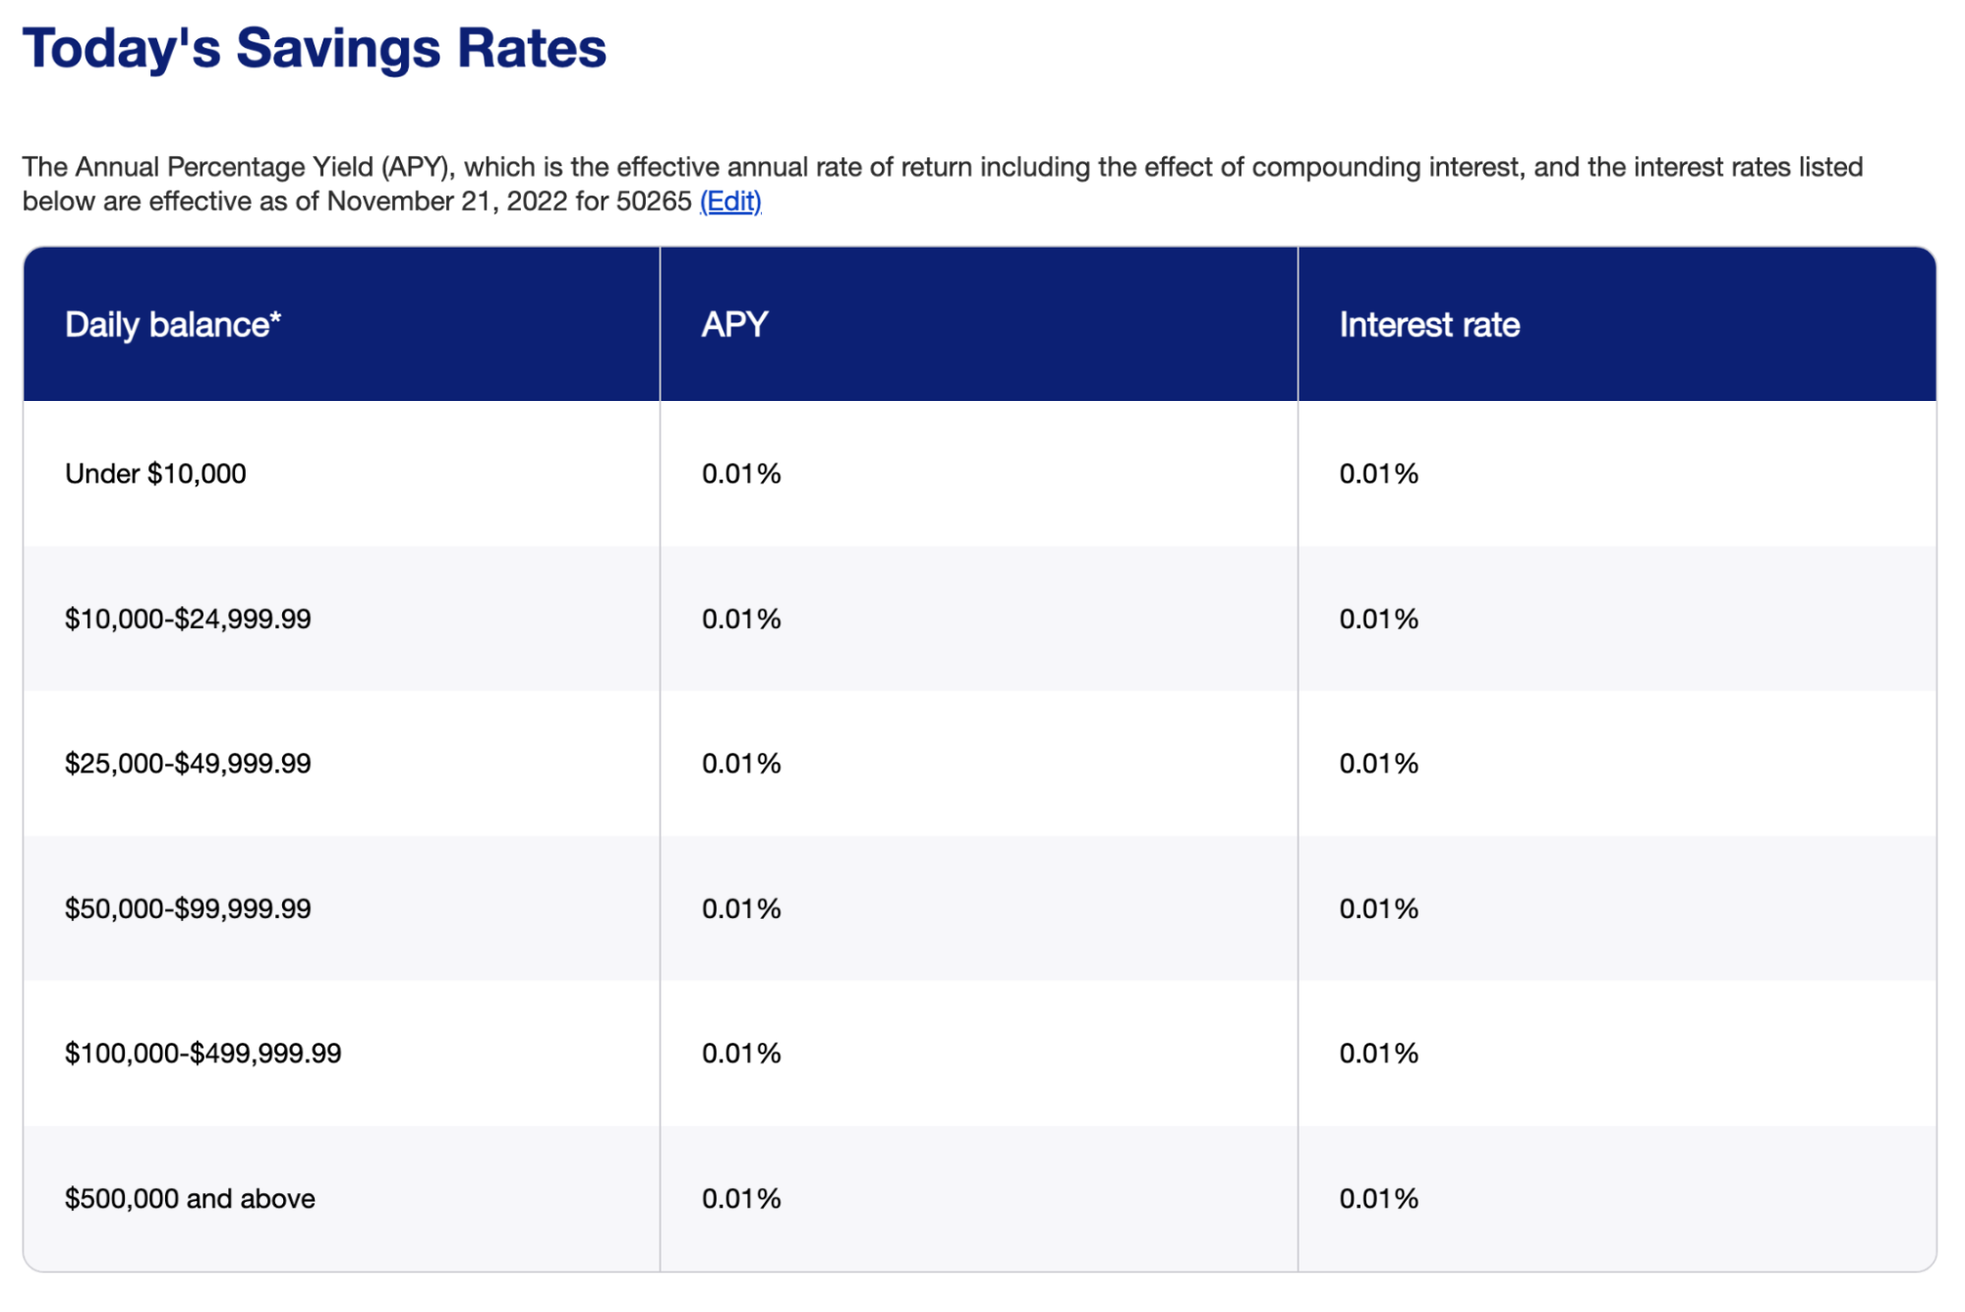Select the $10,000-$24,999.99 balance tier

[x=188, y=619]
